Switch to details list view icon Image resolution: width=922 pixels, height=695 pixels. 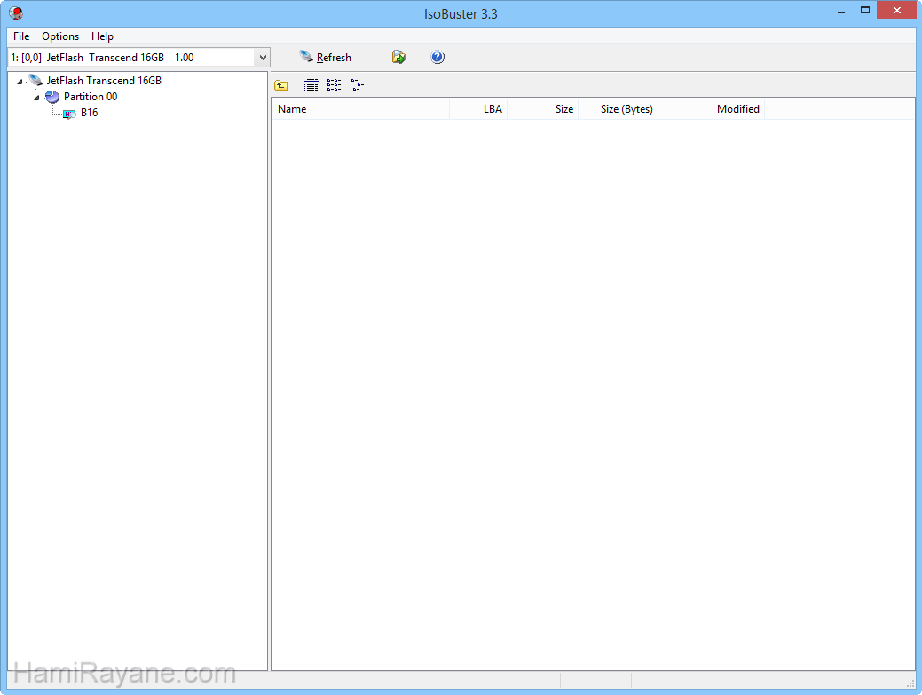pyautogui.click(x=311, y=85)
